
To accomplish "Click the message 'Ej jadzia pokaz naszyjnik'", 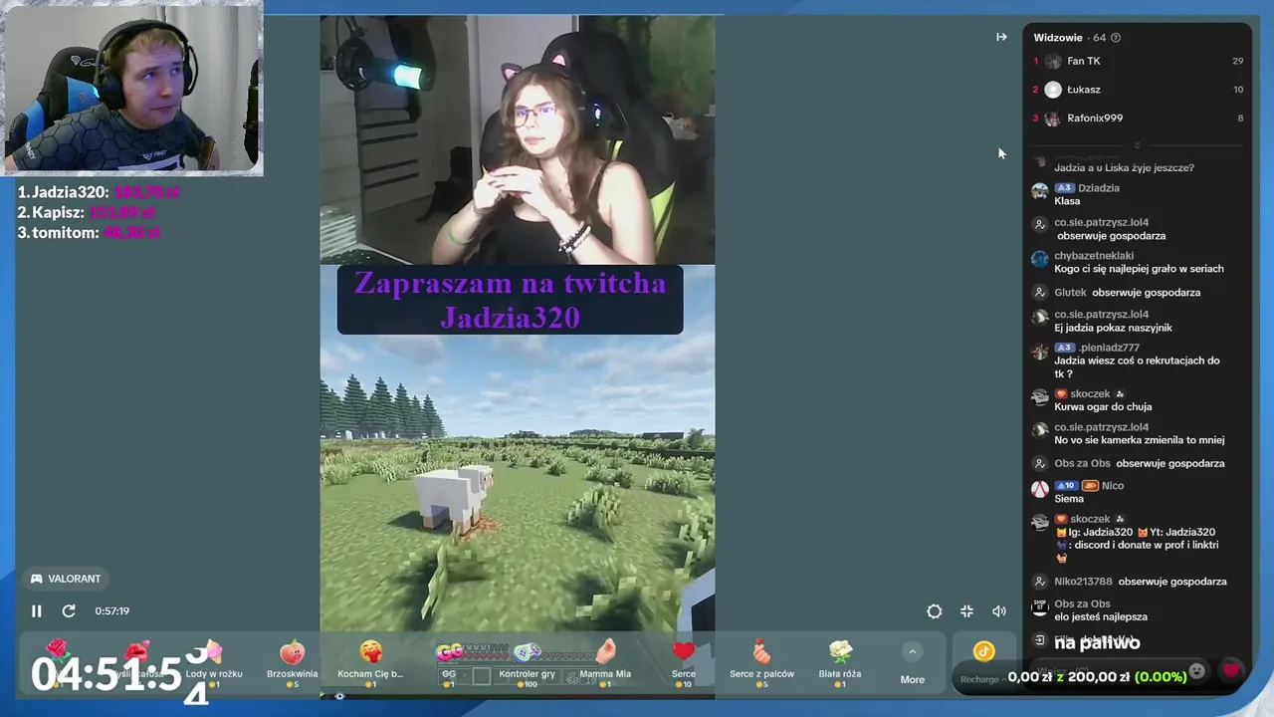I will point(1113,328).
